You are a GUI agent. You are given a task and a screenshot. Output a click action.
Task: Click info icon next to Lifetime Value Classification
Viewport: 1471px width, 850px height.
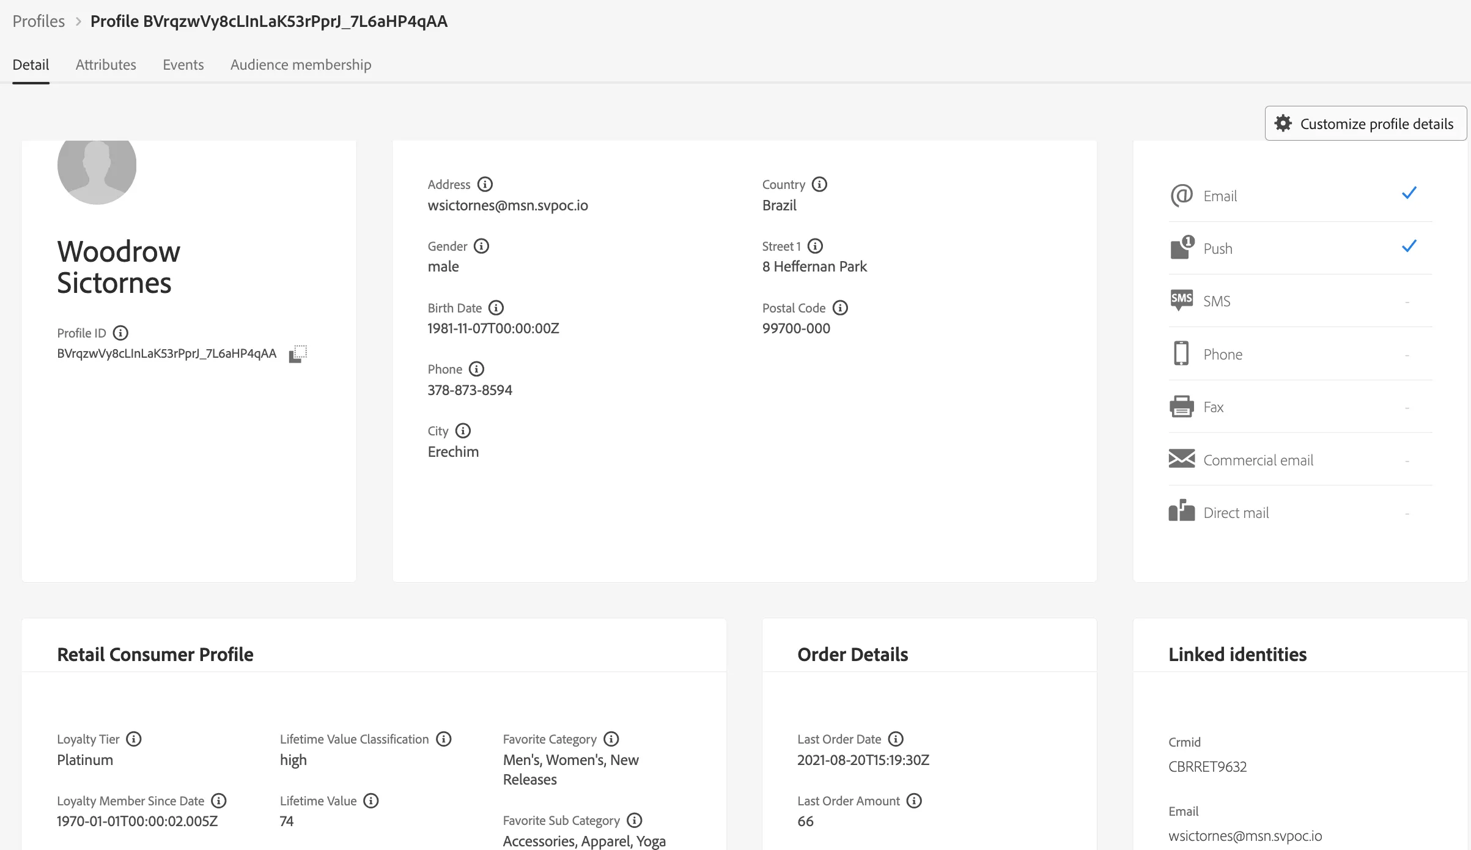[444, 739]
